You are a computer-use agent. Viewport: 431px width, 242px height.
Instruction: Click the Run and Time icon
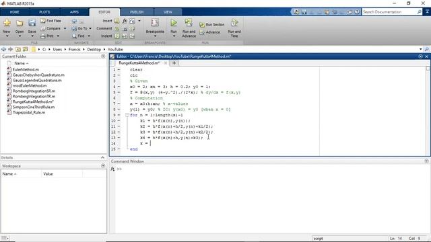[234, 23]
